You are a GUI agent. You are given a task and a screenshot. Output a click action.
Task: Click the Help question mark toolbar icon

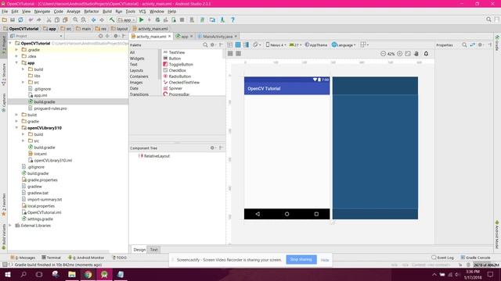pyautogui.click(x=233, y=20)
